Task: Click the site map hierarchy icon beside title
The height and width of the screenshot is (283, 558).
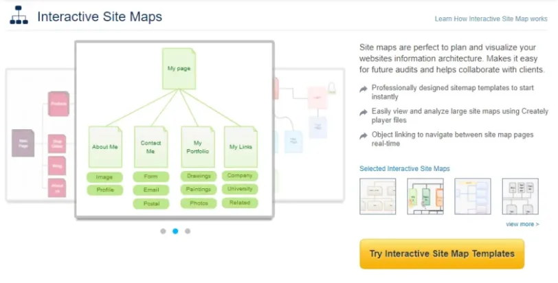Action: pos(19,16)
